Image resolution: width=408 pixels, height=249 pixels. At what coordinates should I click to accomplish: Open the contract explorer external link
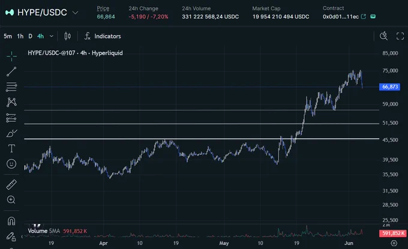364,16
